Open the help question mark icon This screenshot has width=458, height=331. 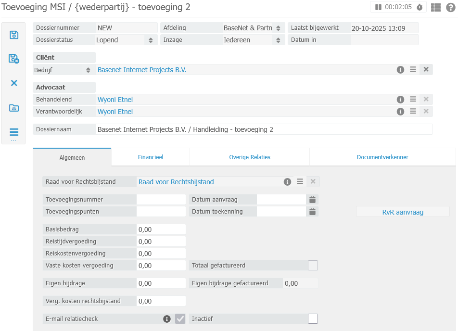tap(450, 7)
